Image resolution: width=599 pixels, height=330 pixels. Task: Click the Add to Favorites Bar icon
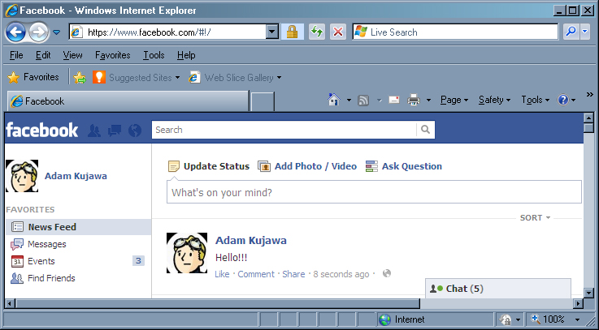80,78
